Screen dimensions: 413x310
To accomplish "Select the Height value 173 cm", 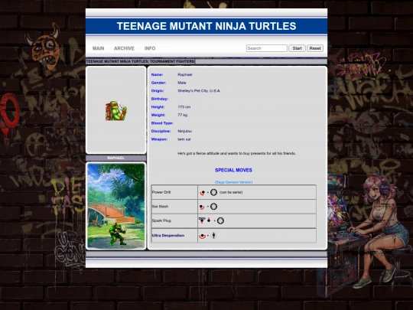I will 184,106.
